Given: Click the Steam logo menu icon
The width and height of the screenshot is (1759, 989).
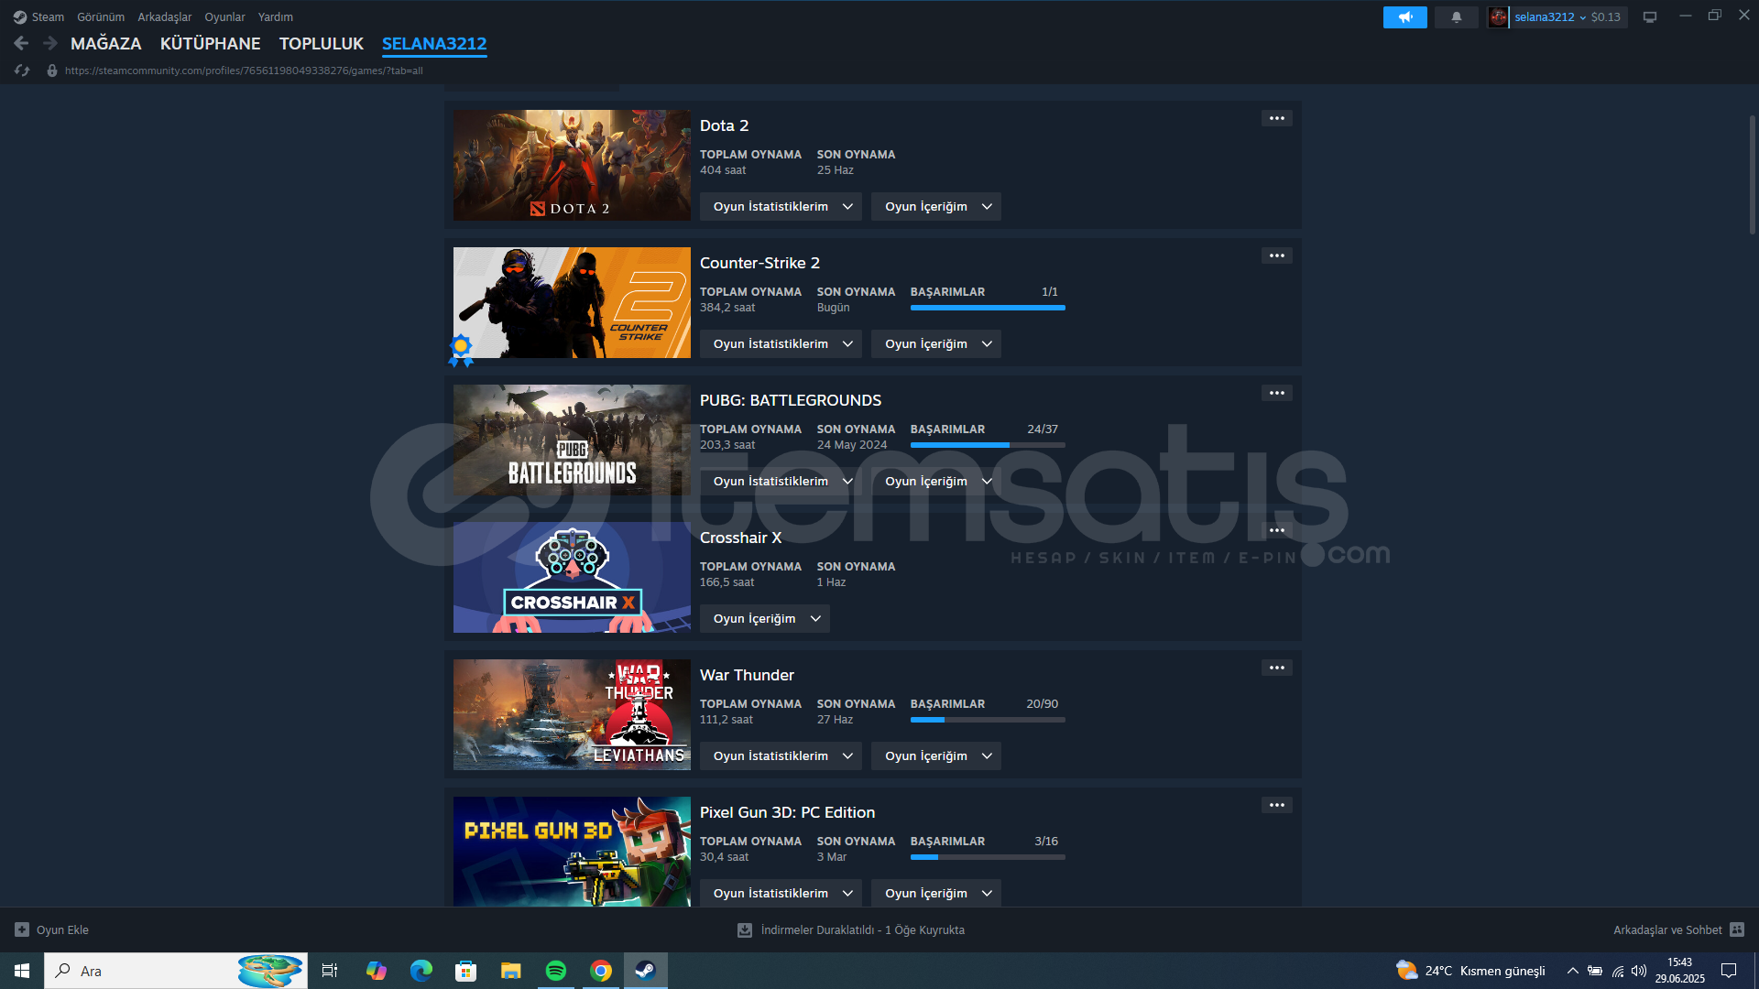Looking at the screenshot, I should tap(19, 17).
